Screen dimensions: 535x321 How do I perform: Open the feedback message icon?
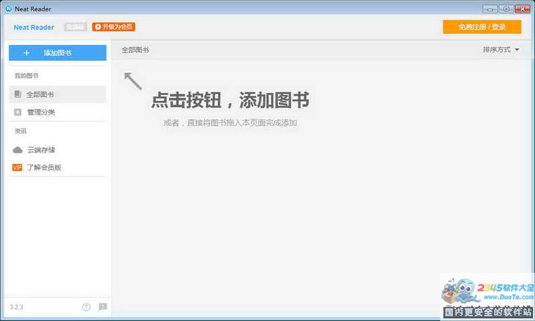(102, 307)
